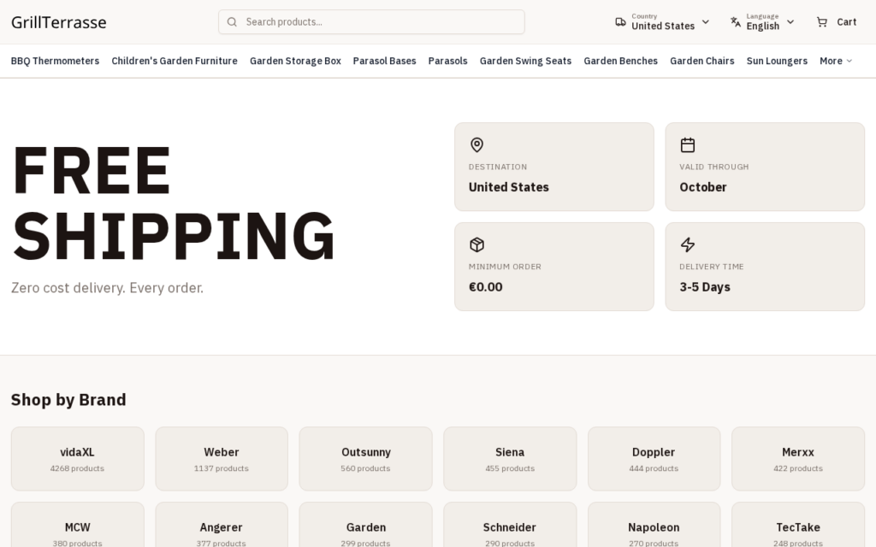
Task: Select Parasols category
Action: tap(448, 61)
